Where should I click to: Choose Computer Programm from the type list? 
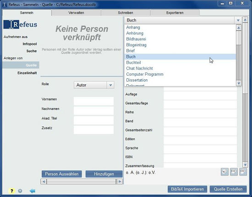[x=180, y=74]
